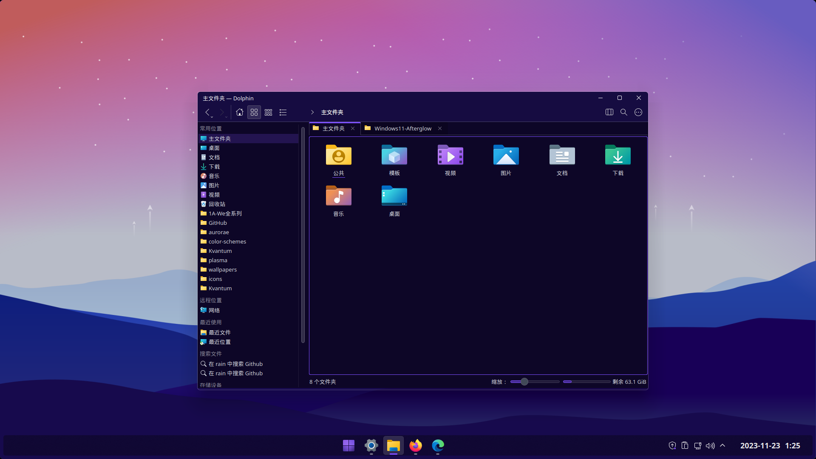Toggle split view in Dolphin toolbar
816x459 pixels.
point(609,112)
